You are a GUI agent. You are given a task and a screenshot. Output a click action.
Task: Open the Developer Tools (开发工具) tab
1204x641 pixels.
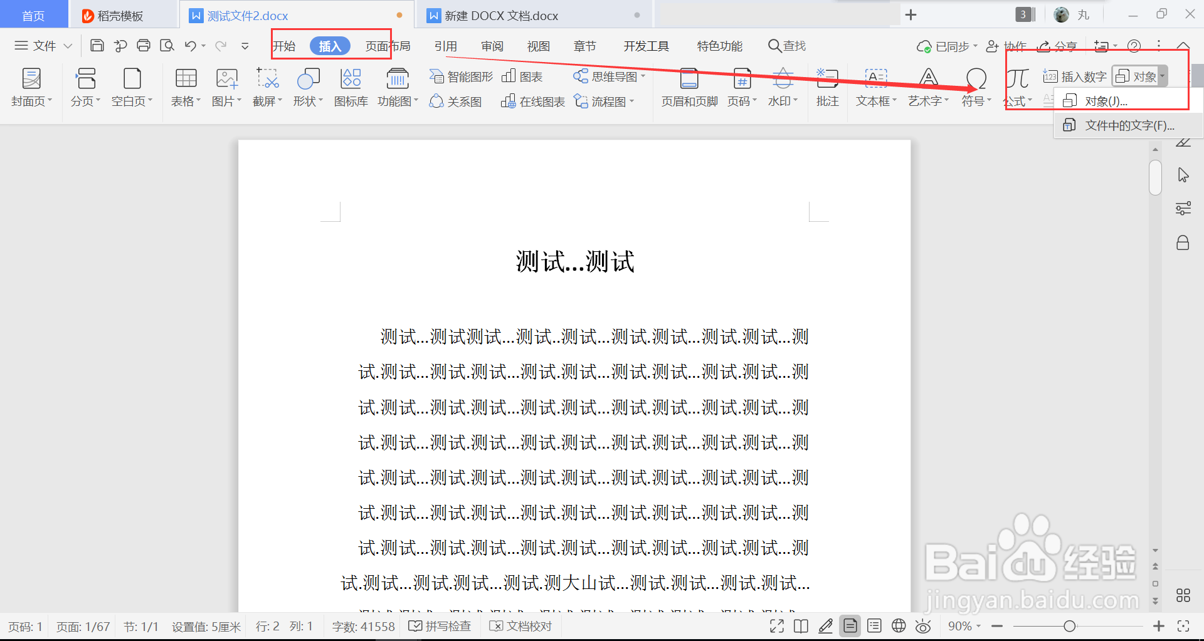[646, 46]
